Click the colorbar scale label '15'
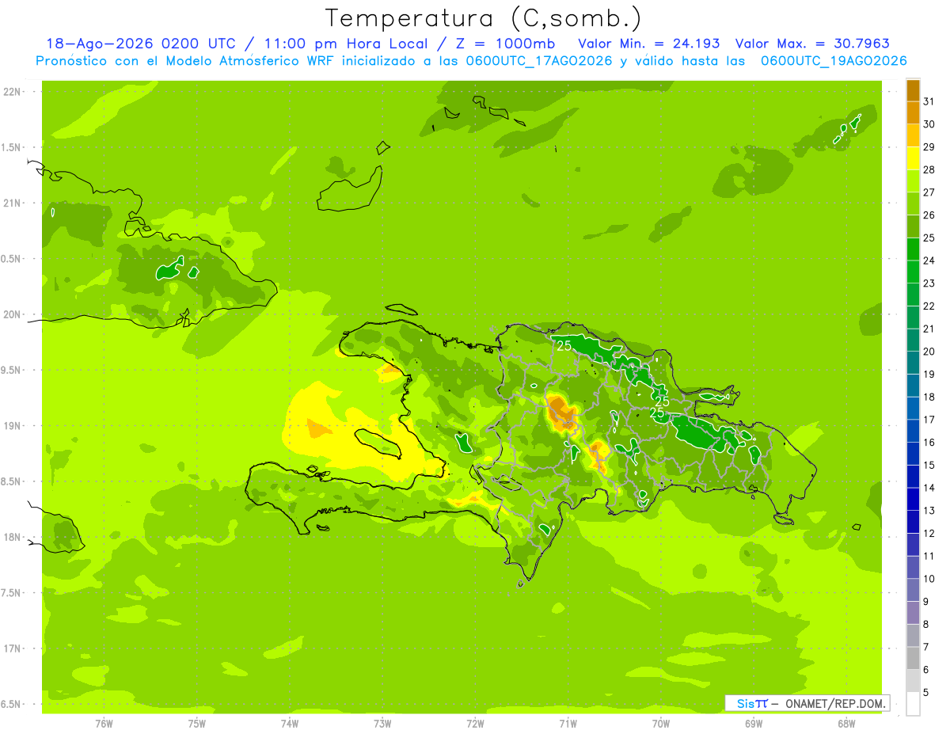The height and width of the screenshot is (734, 950). point(929,465)
